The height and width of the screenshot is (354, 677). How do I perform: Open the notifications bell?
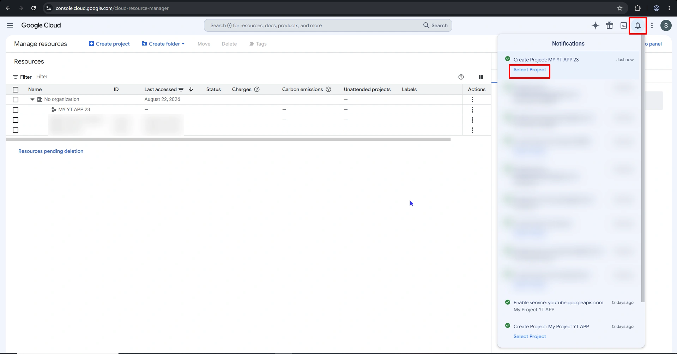point(638,25)
